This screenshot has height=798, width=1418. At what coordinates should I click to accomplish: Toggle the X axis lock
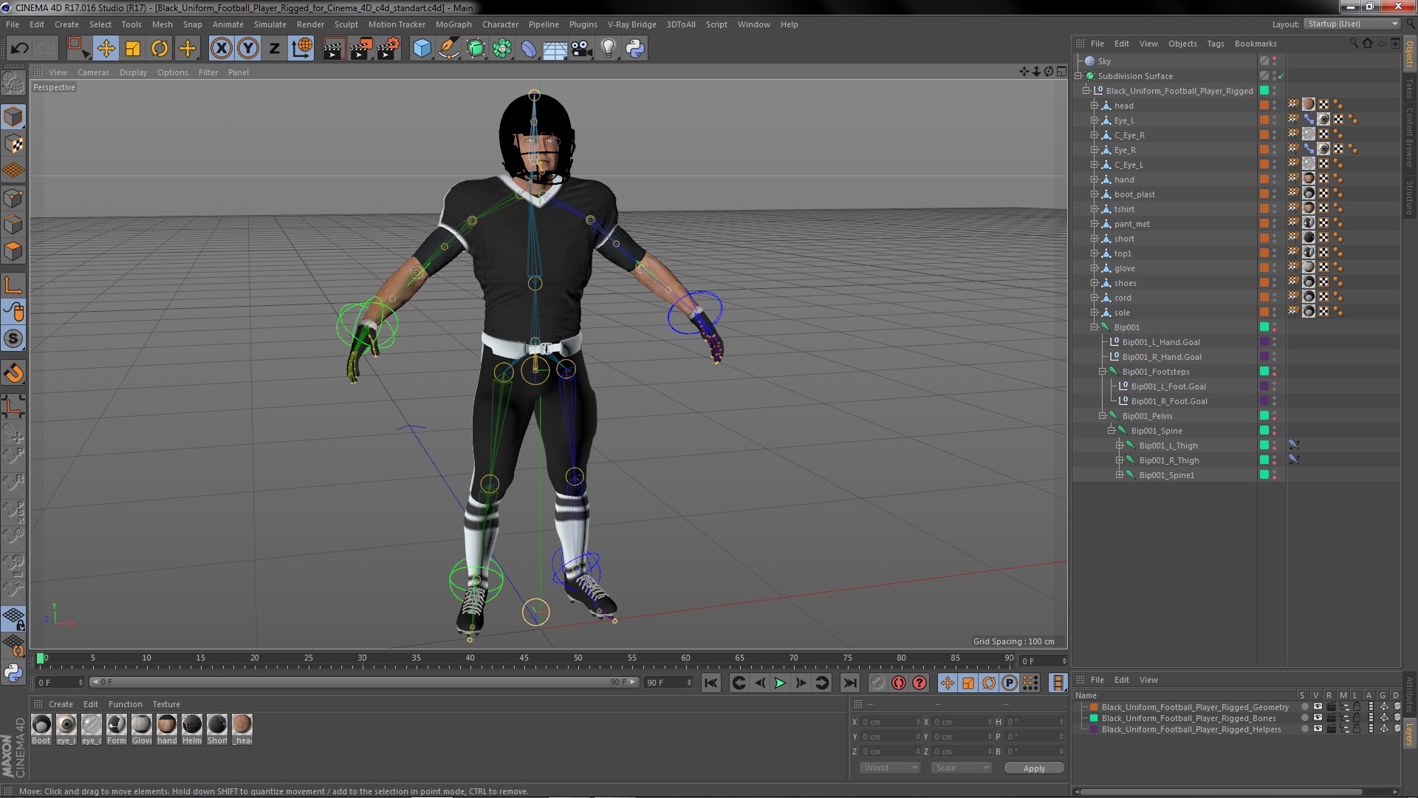tap(221, 49)
